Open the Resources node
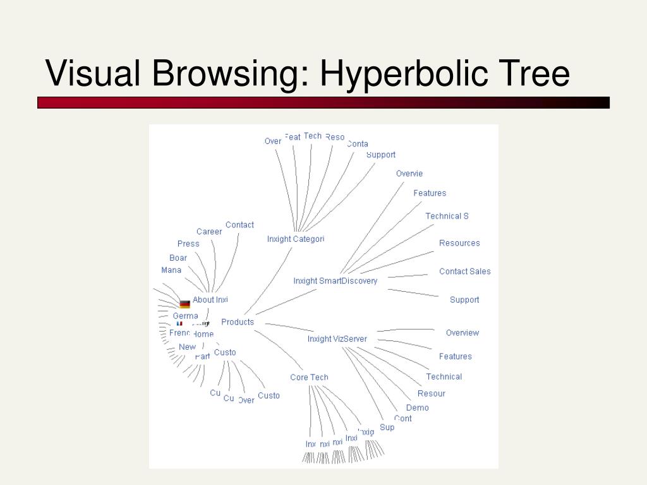This screenshot has width=647, height=485. tap(459, 243)
